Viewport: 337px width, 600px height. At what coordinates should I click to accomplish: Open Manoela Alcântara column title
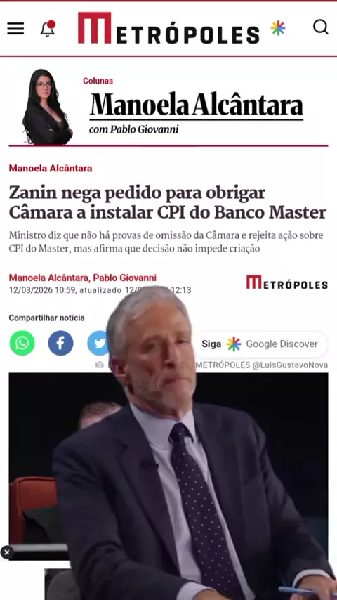(x=197, y=104)
